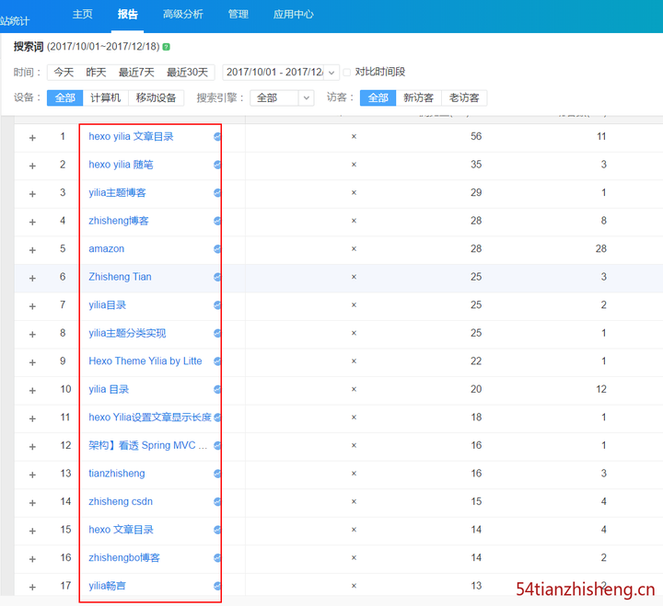Select 计算机 device filter

tap(106, 98)
